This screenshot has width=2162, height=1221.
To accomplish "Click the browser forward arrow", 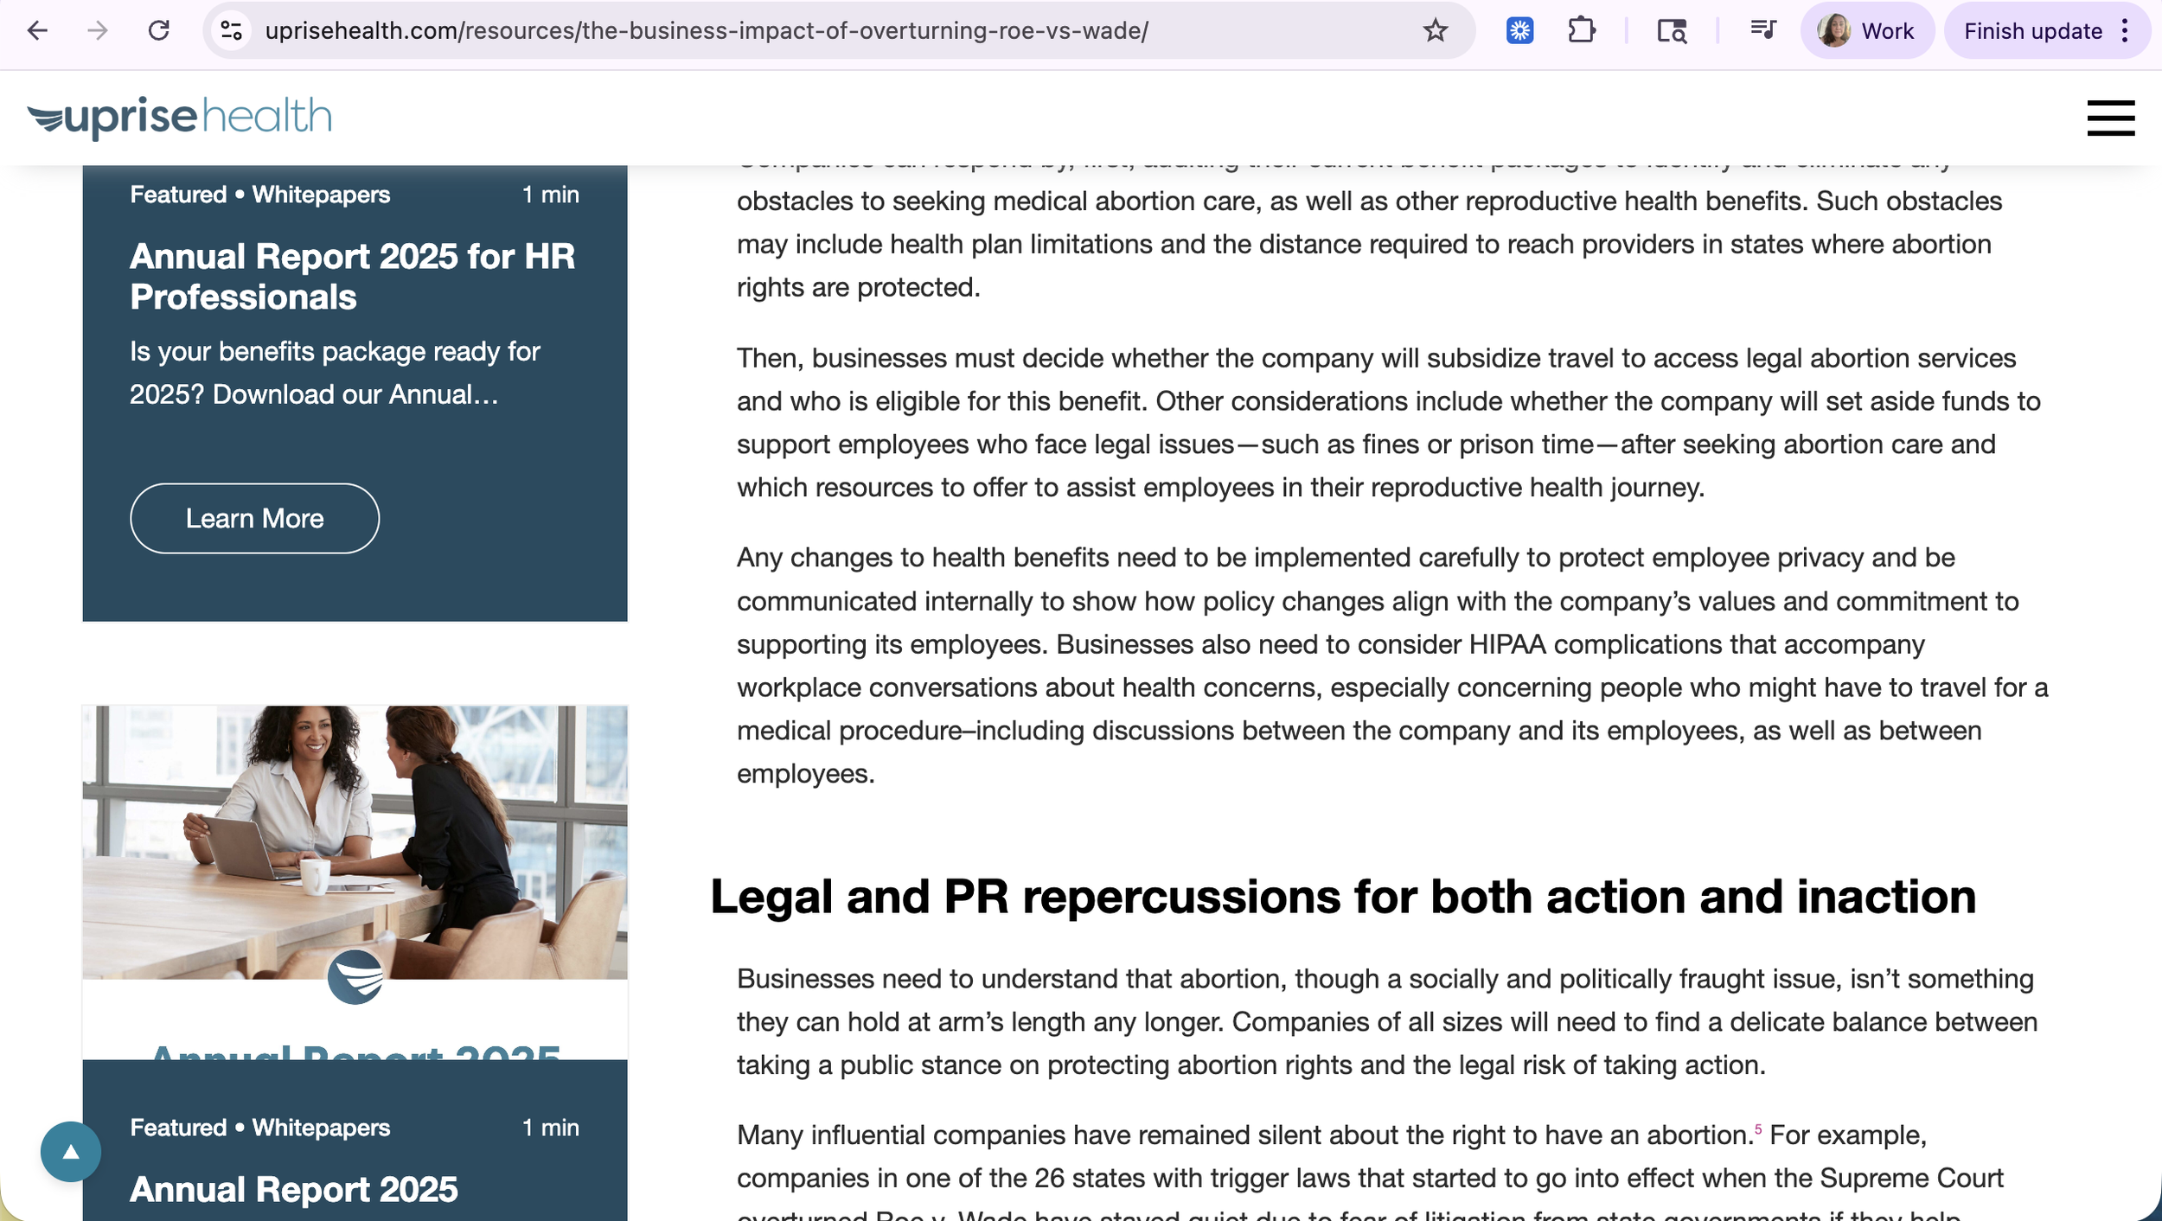I will pyautogui.click(x=98, y=31).
